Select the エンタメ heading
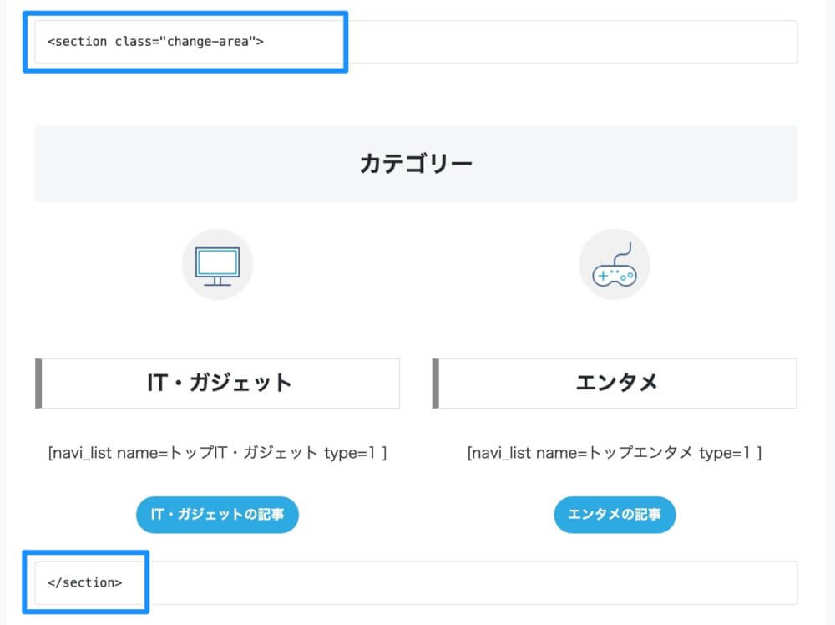 (615, 383)
